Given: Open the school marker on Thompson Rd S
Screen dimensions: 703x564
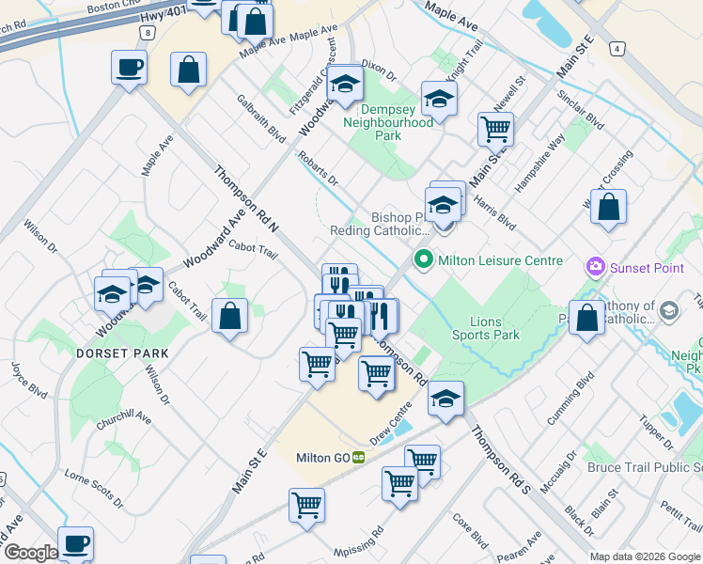Looking at the screenshot, I should click(x=445, y=400).
